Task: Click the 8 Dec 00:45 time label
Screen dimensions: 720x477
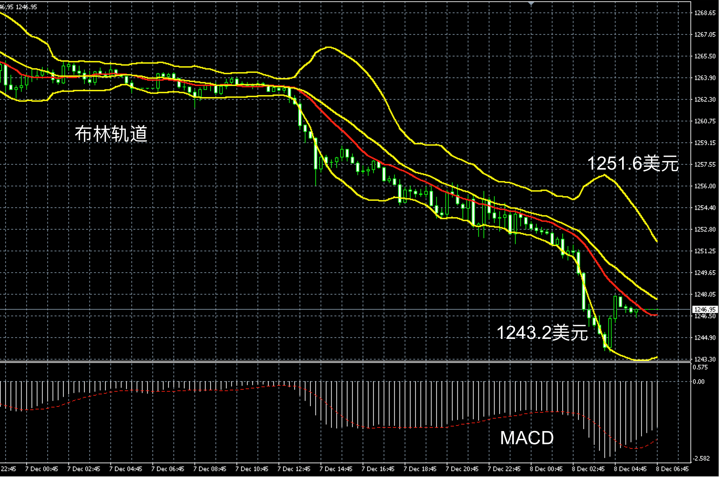Action: [546, 469]
